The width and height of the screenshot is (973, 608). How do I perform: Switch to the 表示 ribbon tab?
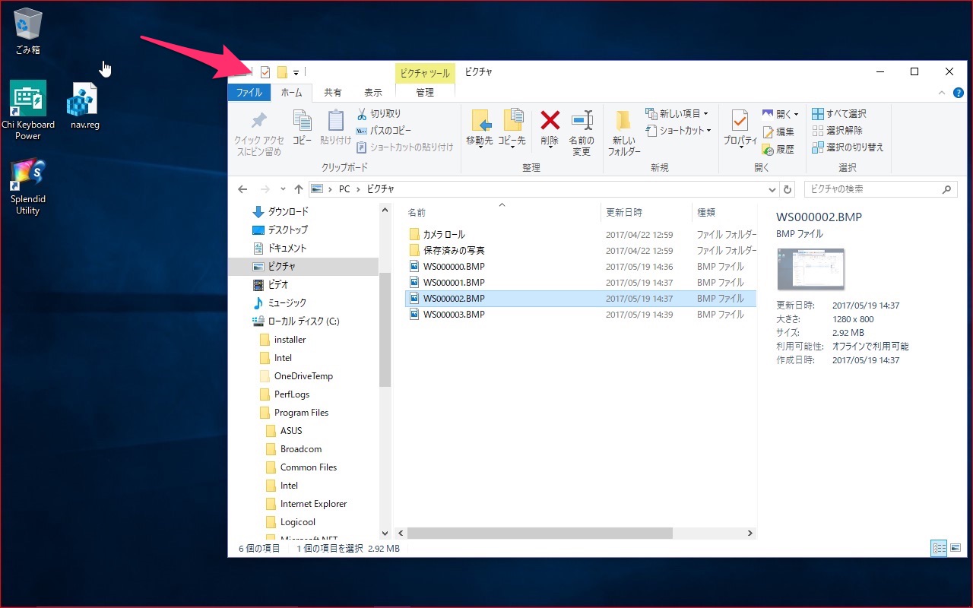(x=373, y=92)
